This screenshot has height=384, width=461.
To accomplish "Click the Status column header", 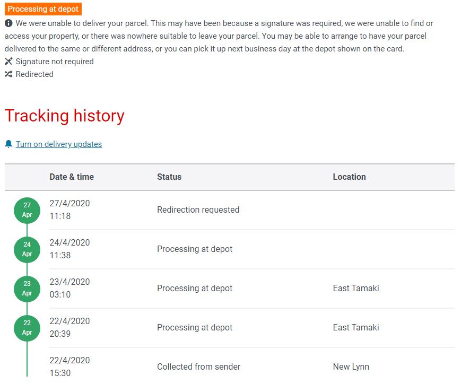I will 169,177.
